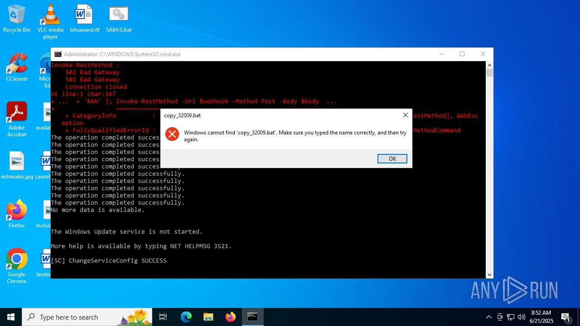
Task: Click 'connection closed' error text
Action: pyautogui.click(x=96, y=87)
